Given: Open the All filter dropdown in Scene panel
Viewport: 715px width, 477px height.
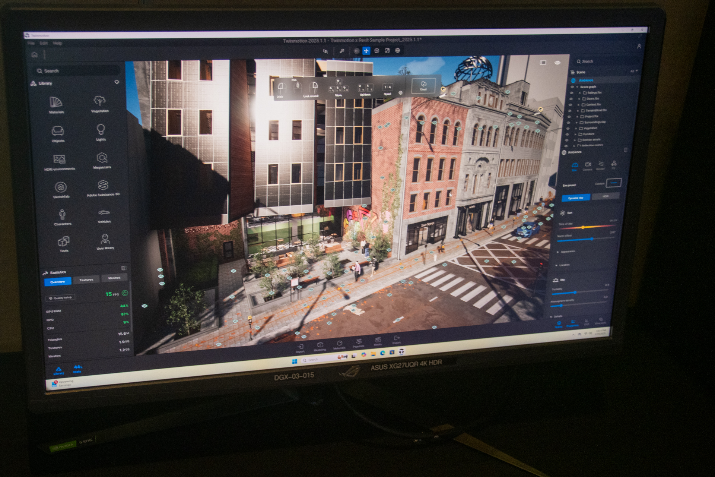Looking at the screenshot, I should tap(633, 71).
